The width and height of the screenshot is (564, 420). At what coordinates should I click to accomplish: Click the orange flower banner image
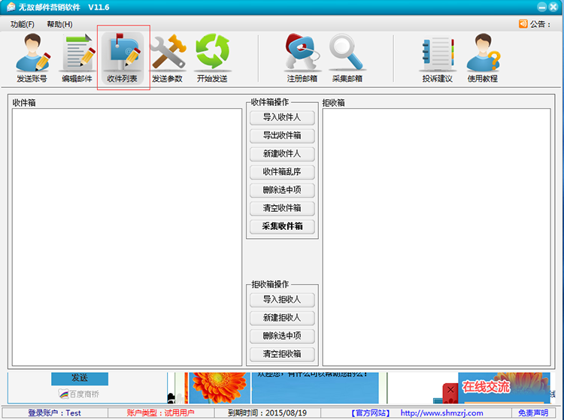[x=220, y=388]
